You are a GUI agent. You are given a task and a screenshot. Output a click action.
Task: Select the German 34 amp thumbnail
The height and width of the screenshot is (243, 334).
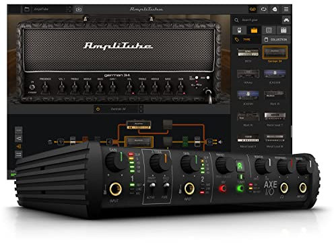[x=275, y=52]
